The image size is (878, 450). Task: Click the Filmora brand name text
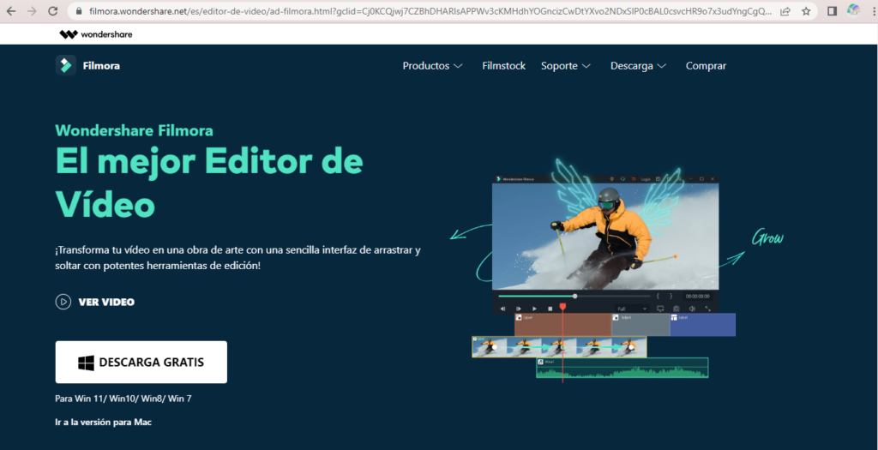point(101,66)
